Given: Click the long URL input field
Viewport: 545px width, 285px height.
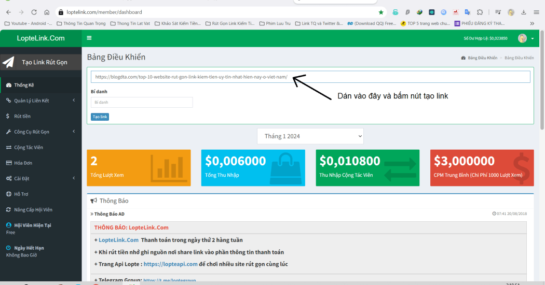Looking at the screenshot, I should click(310, 77).
